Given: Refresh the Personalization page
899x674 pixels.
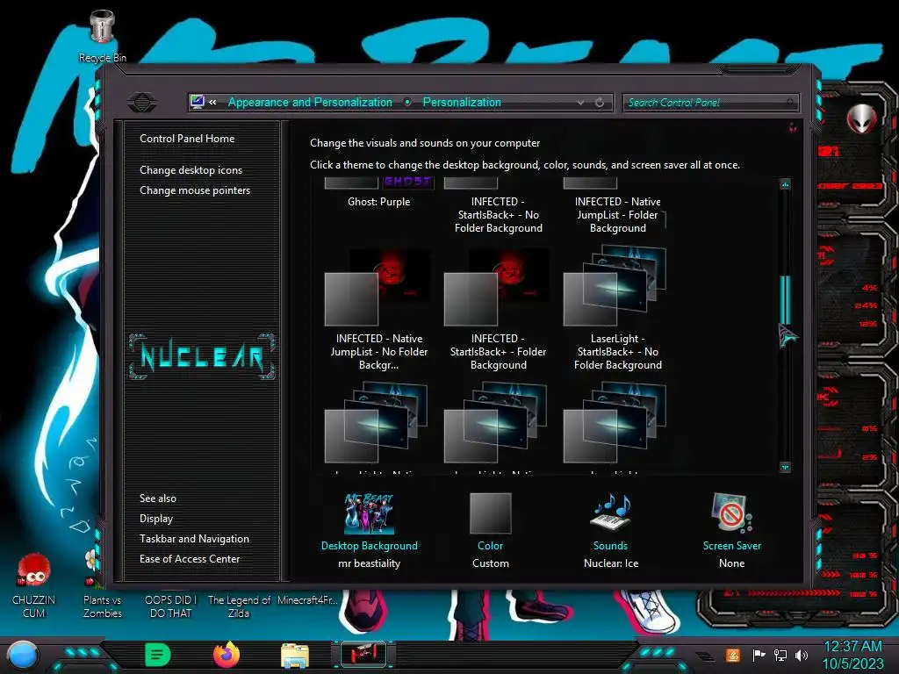Looking at the screenshot, I should click(x=599, y=103).
